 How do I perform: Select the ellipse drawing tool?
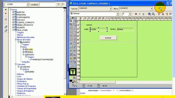(71, 32)
